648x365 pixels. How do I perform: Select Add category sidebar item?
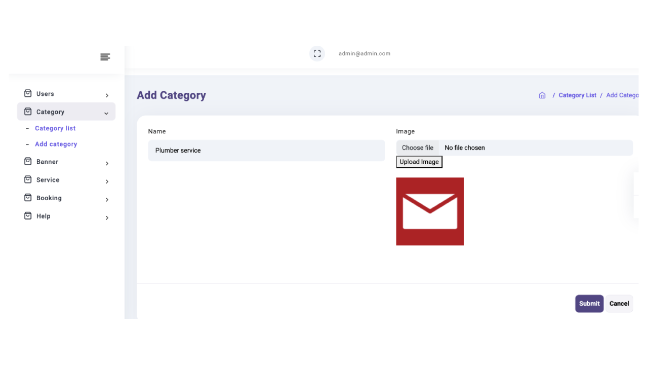56,144
